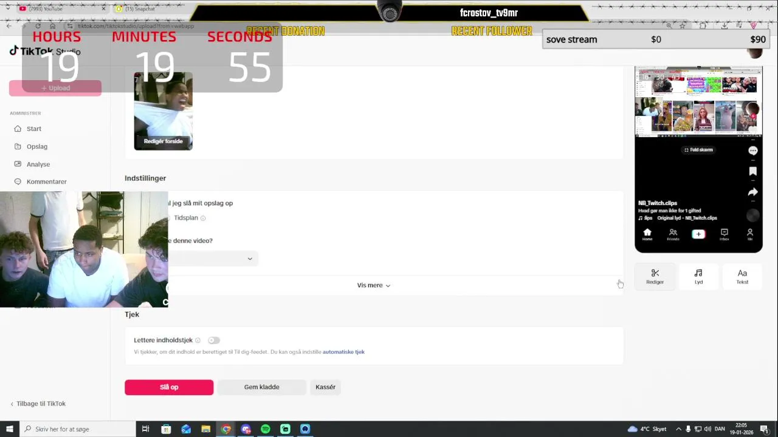The width and height of the screenshot is (778, 437).
Task: Reload page with browser refresh button
Action: click(38, 26)
